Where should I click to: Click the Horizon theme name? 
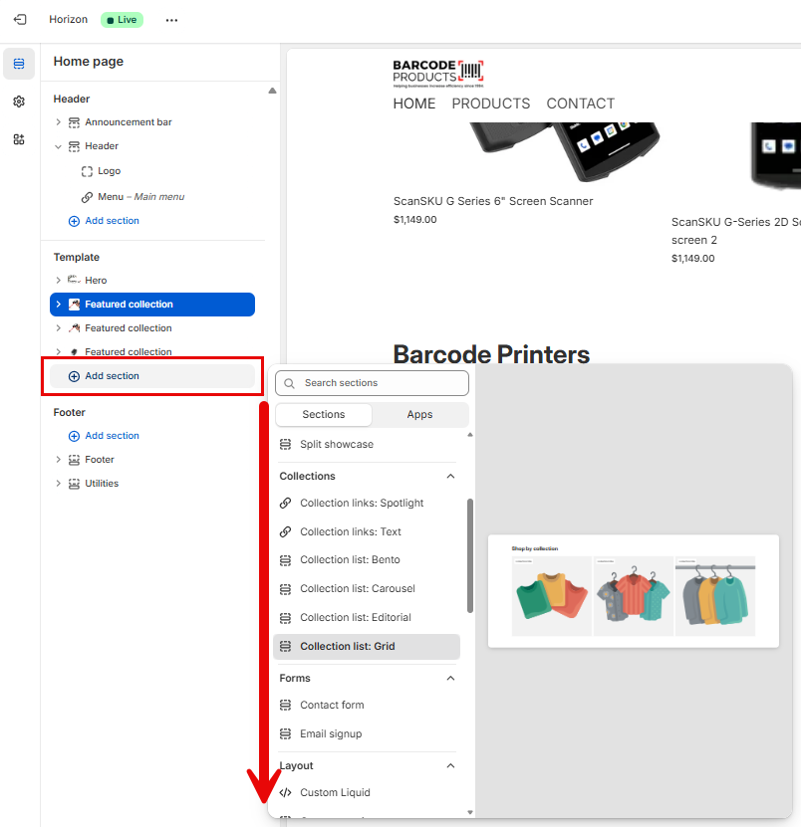[68, 20]
